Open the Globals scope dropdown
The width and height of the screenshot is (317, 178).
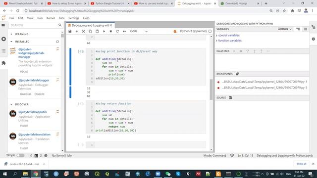[x=284, y=29]
